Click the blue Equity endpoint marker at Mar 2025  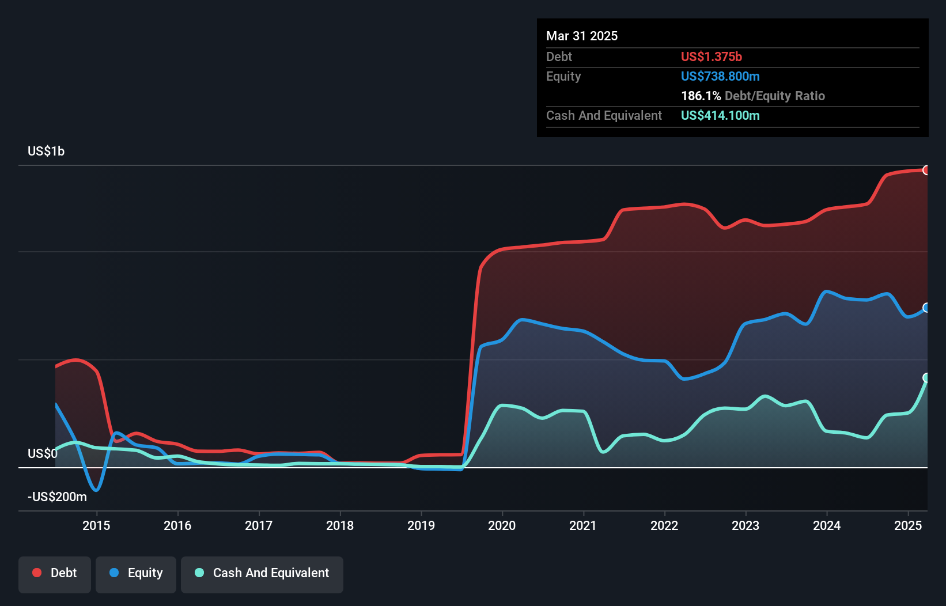[x=926, y=308]
